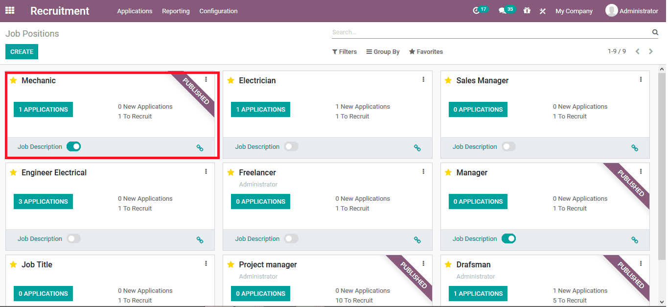Click the link icon on Sales Manager card
This screenshot has height=307, width=668.
click(x=635, y=148)
